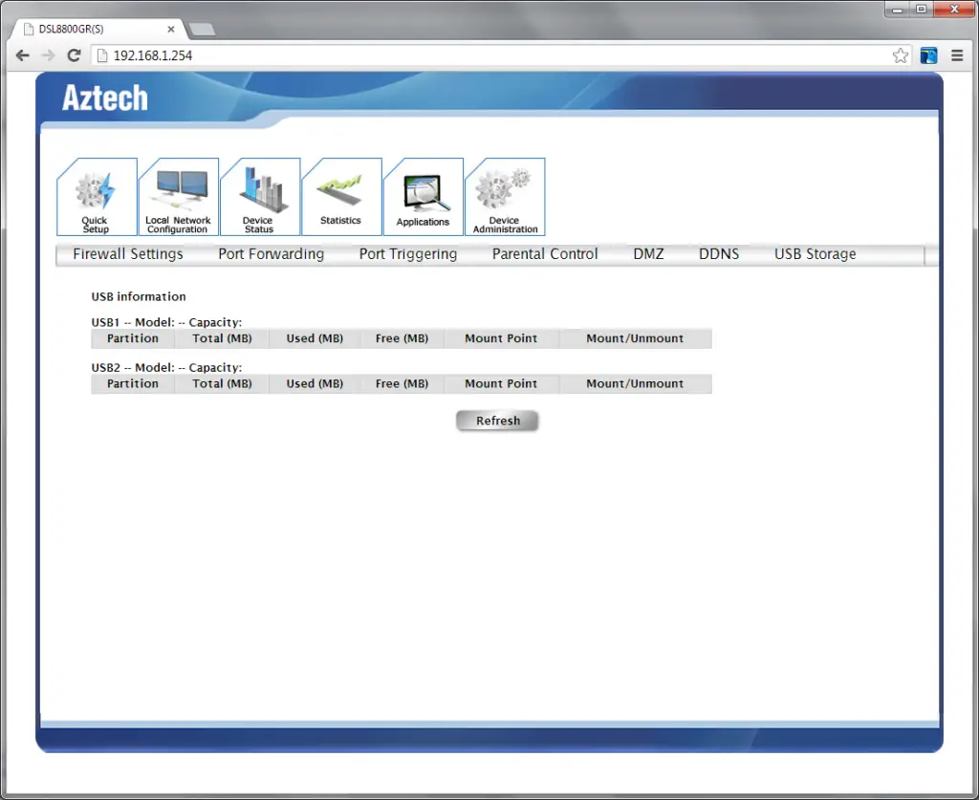Open the Device Status icon

point(260,197)
